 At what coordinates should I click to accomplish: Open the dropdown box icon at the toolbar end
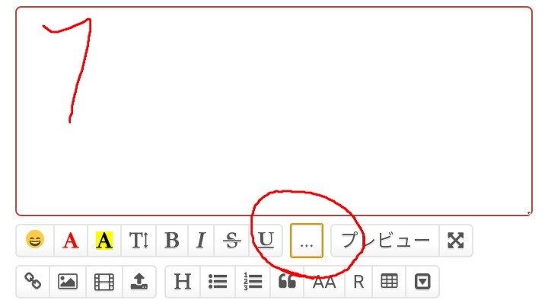point(422,281)
